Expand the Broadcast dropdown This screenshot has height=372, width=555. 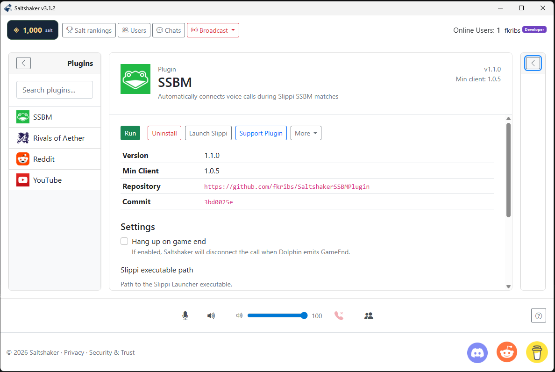coord(213,30)
